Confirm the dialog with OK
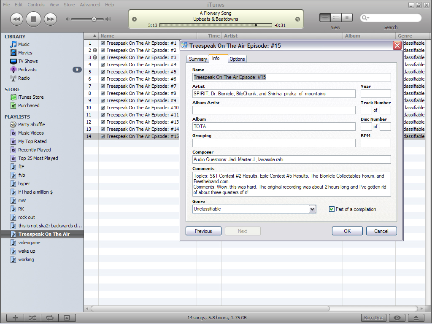The image size is (432, 324). [x=347, y=231]
